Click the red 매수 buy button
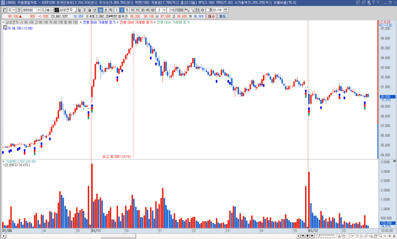397x239 pixels. coord(211,16)
